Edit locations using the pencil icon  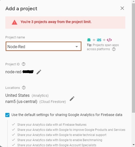click(x=72, y=99)
